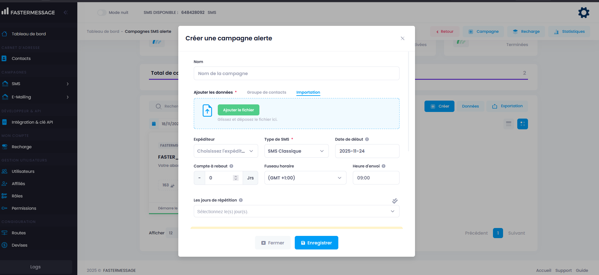The width and height of the screenshot is (599, 275).
Task: Click the Nom de la campagne field
Action: click(296, 73)
